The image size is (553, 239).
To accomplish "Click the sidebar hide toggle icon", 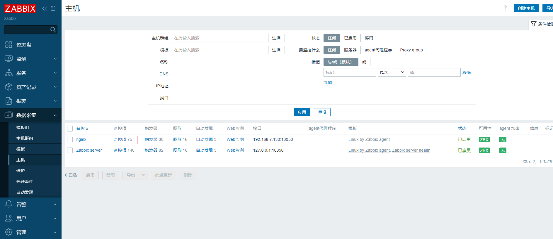I will [x=53, y=8].
